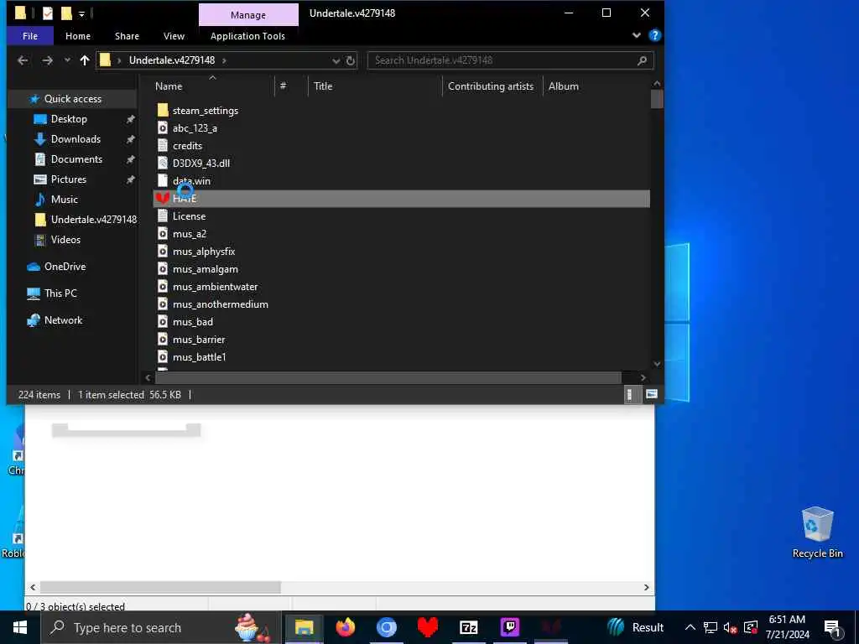This screenshot has width=859, height=644.
Task: Select This PC in navigation pane
Action: [x=60, y=293]
